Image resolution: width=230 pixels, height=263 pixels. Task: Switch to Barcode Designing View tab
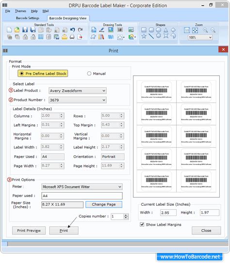point(68,18)
